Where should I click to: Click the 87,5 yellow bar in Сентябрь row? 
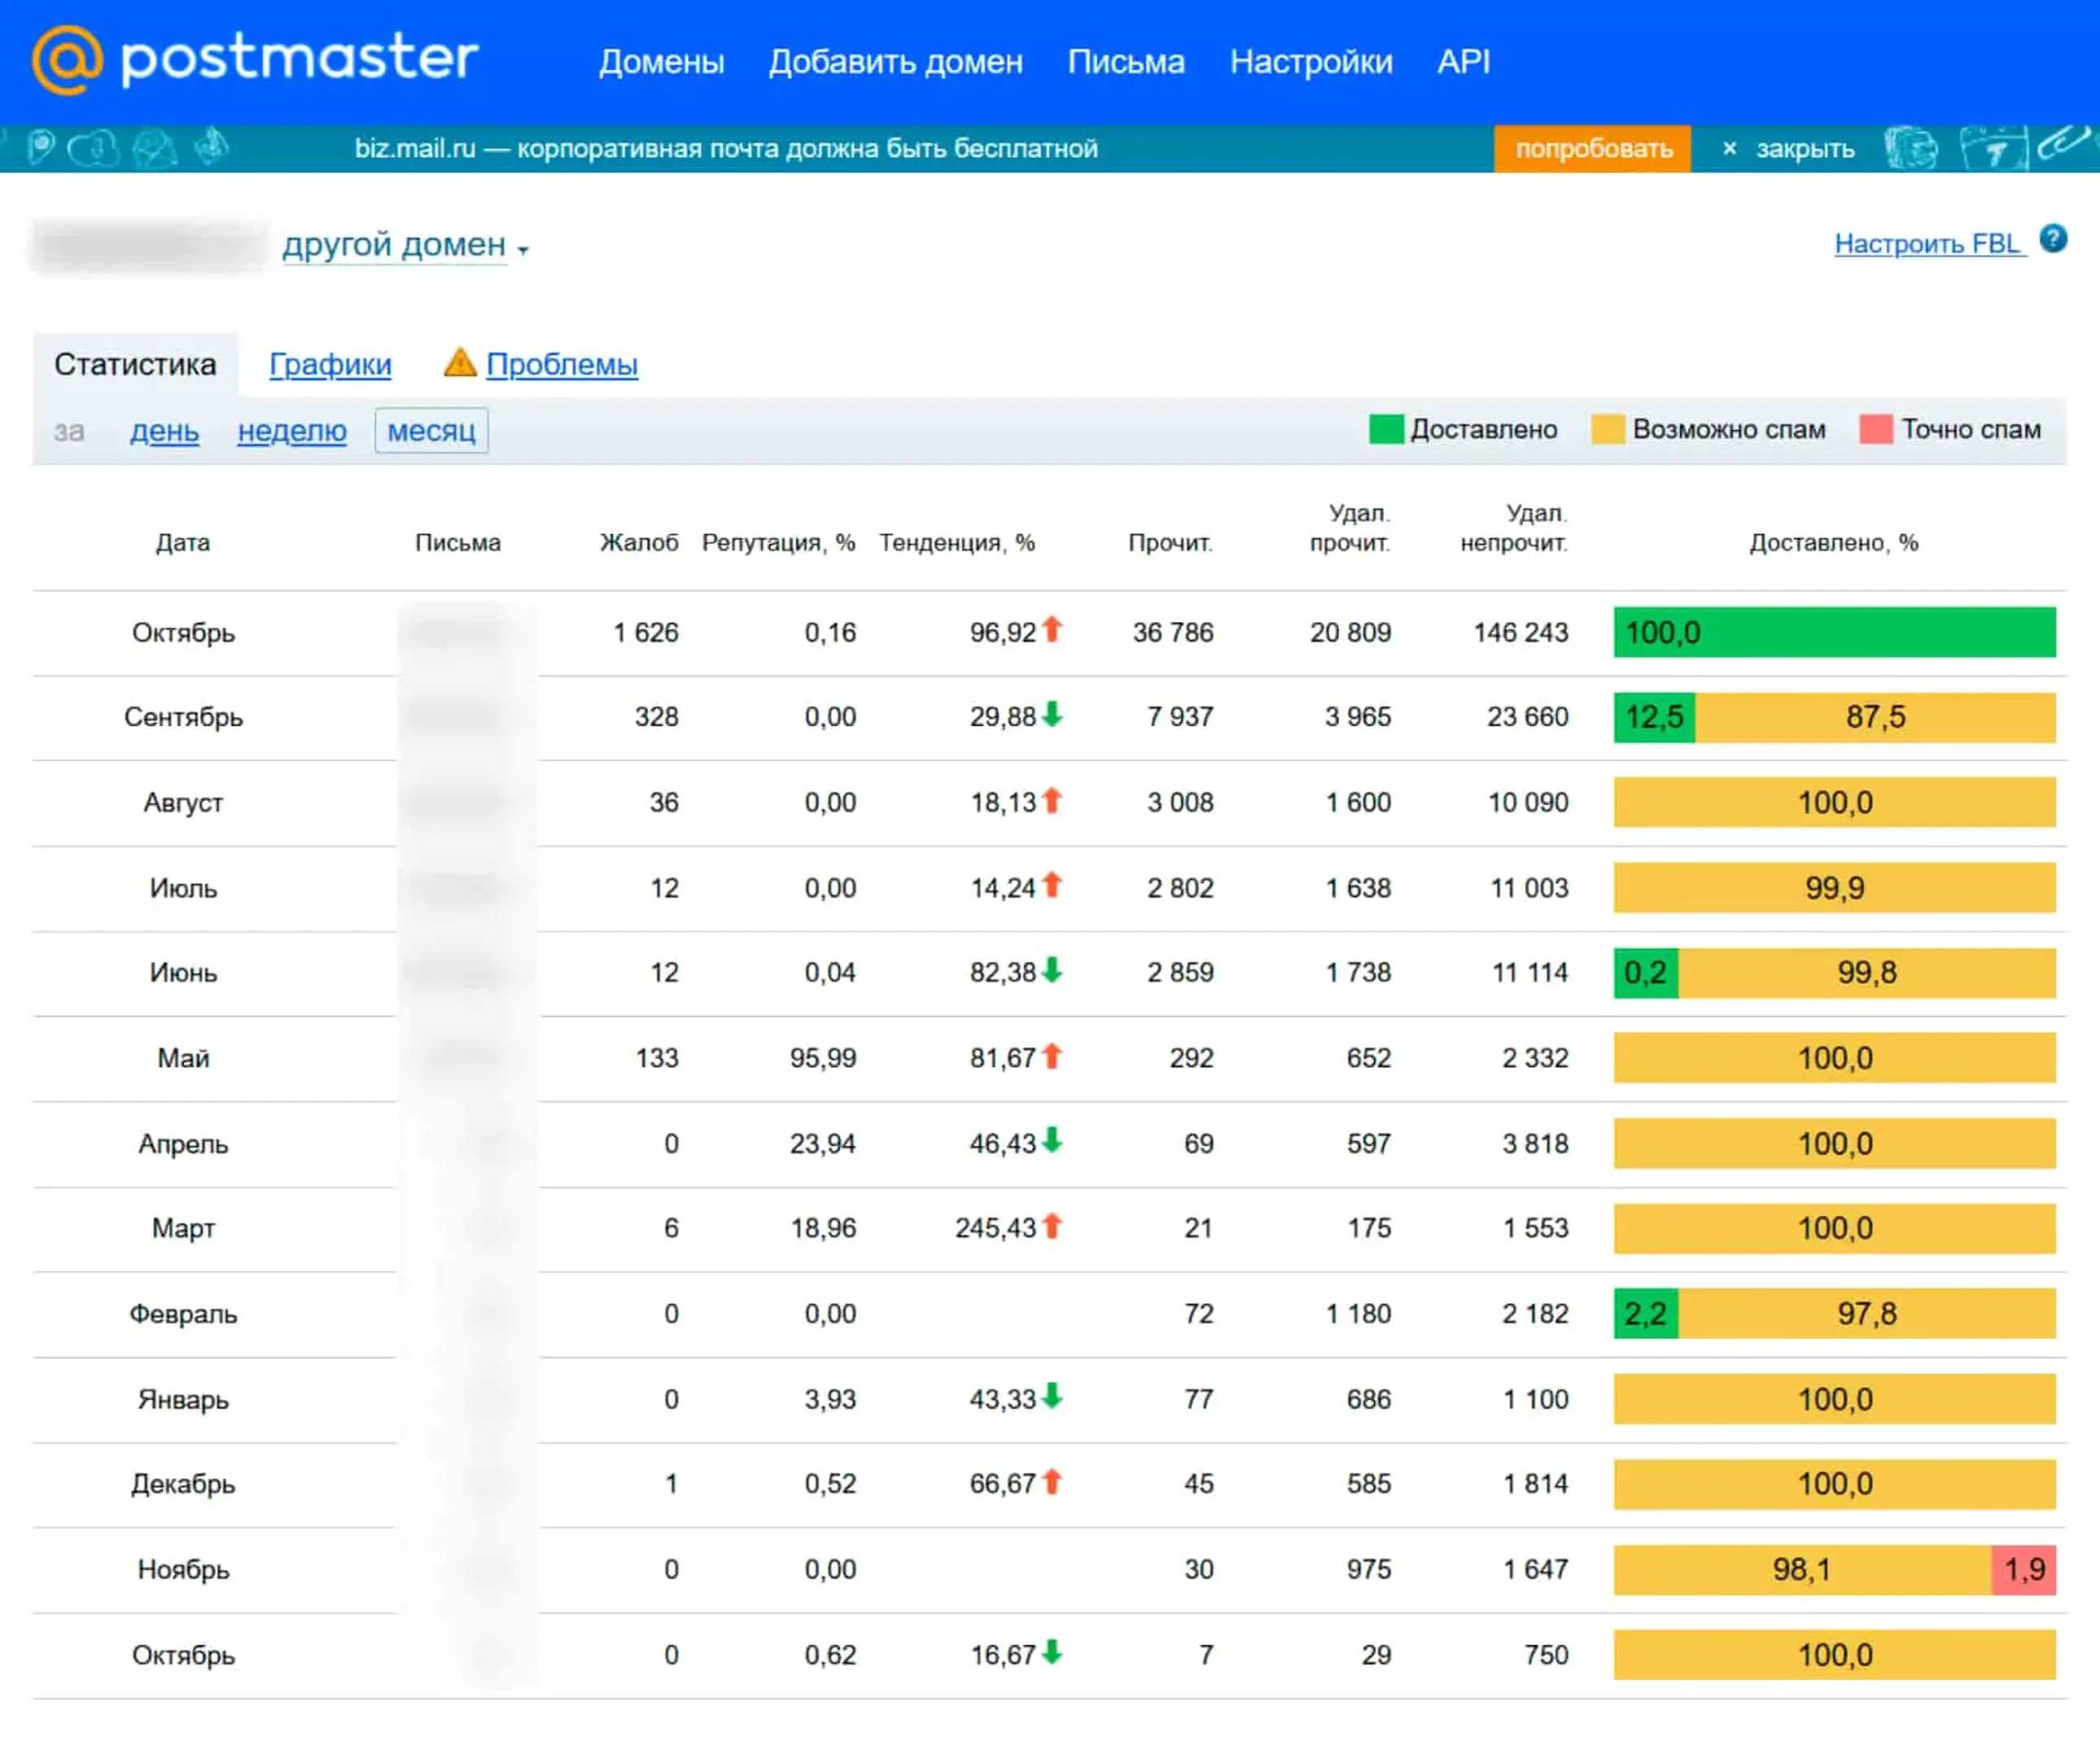(1875, 717)
